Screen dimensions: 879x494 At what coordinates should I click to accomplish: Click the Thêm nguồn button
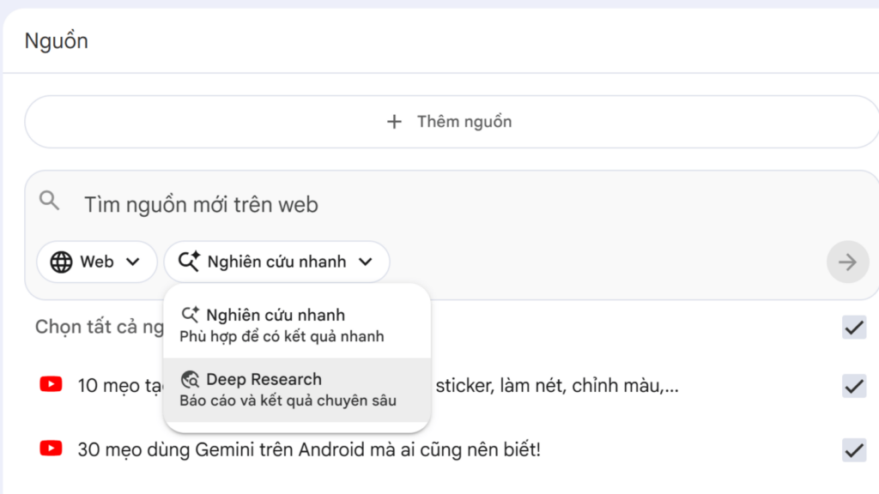tap(451, 122)
